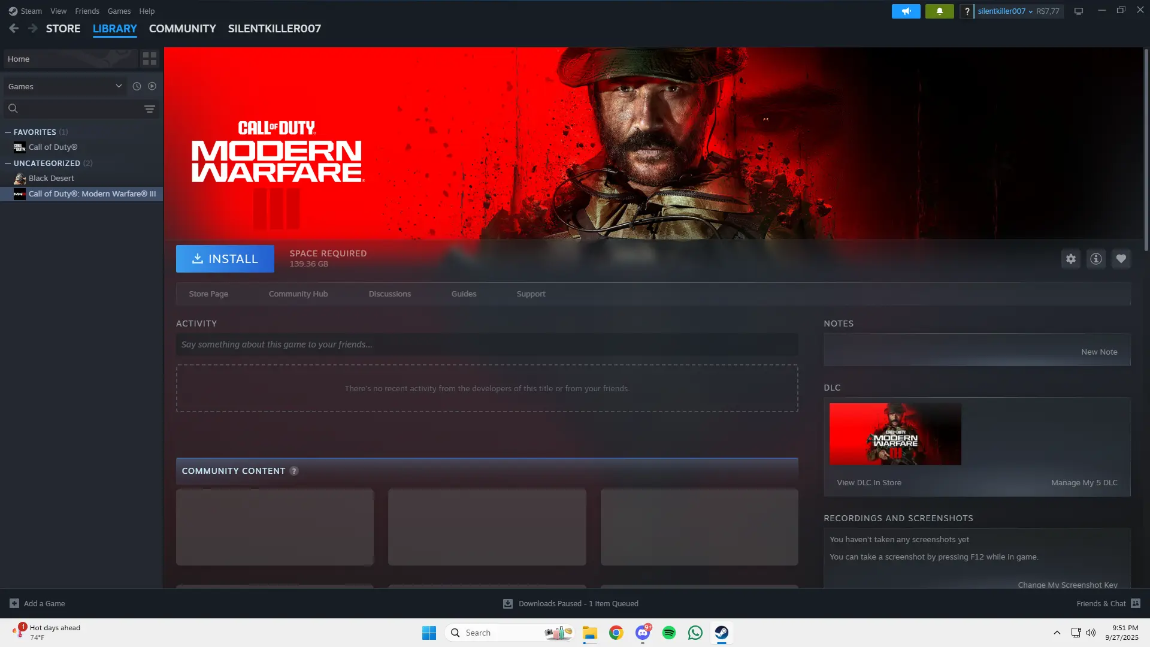The width and height of the screenshot is (1150, 647).
Task: Open the Windows Start menu
Action: pyautogui.click(x=429, y=633)
